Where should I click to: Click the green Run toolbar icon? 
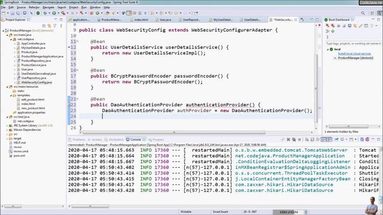pos(54,13)
